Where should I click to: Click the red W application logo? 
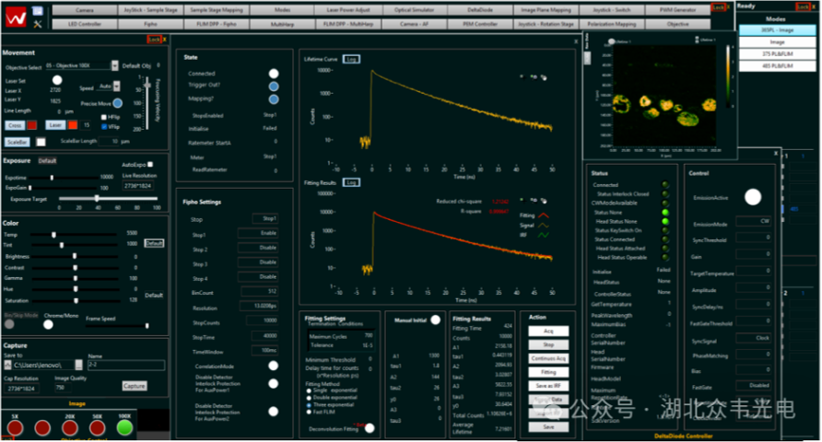(16, 17)
